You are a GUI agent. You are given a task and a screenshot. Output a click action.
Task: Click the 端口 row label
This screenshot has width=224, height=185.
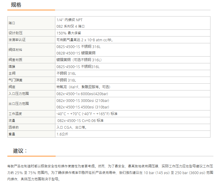tap(12, 23)
